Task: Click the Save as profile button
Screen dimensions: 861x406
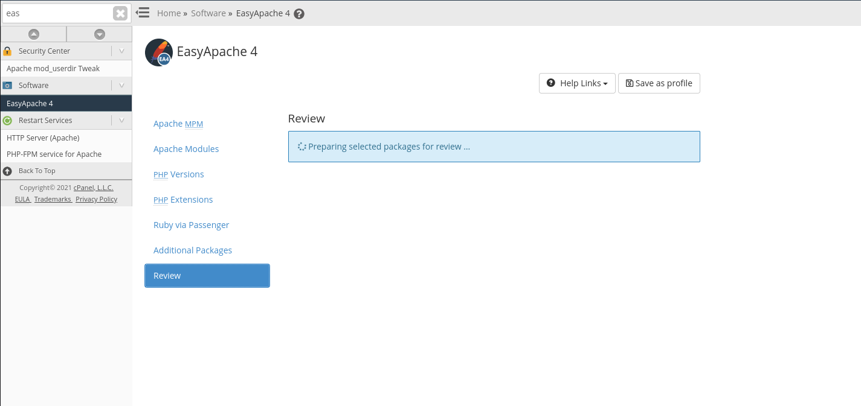Action: click(659, 83)
